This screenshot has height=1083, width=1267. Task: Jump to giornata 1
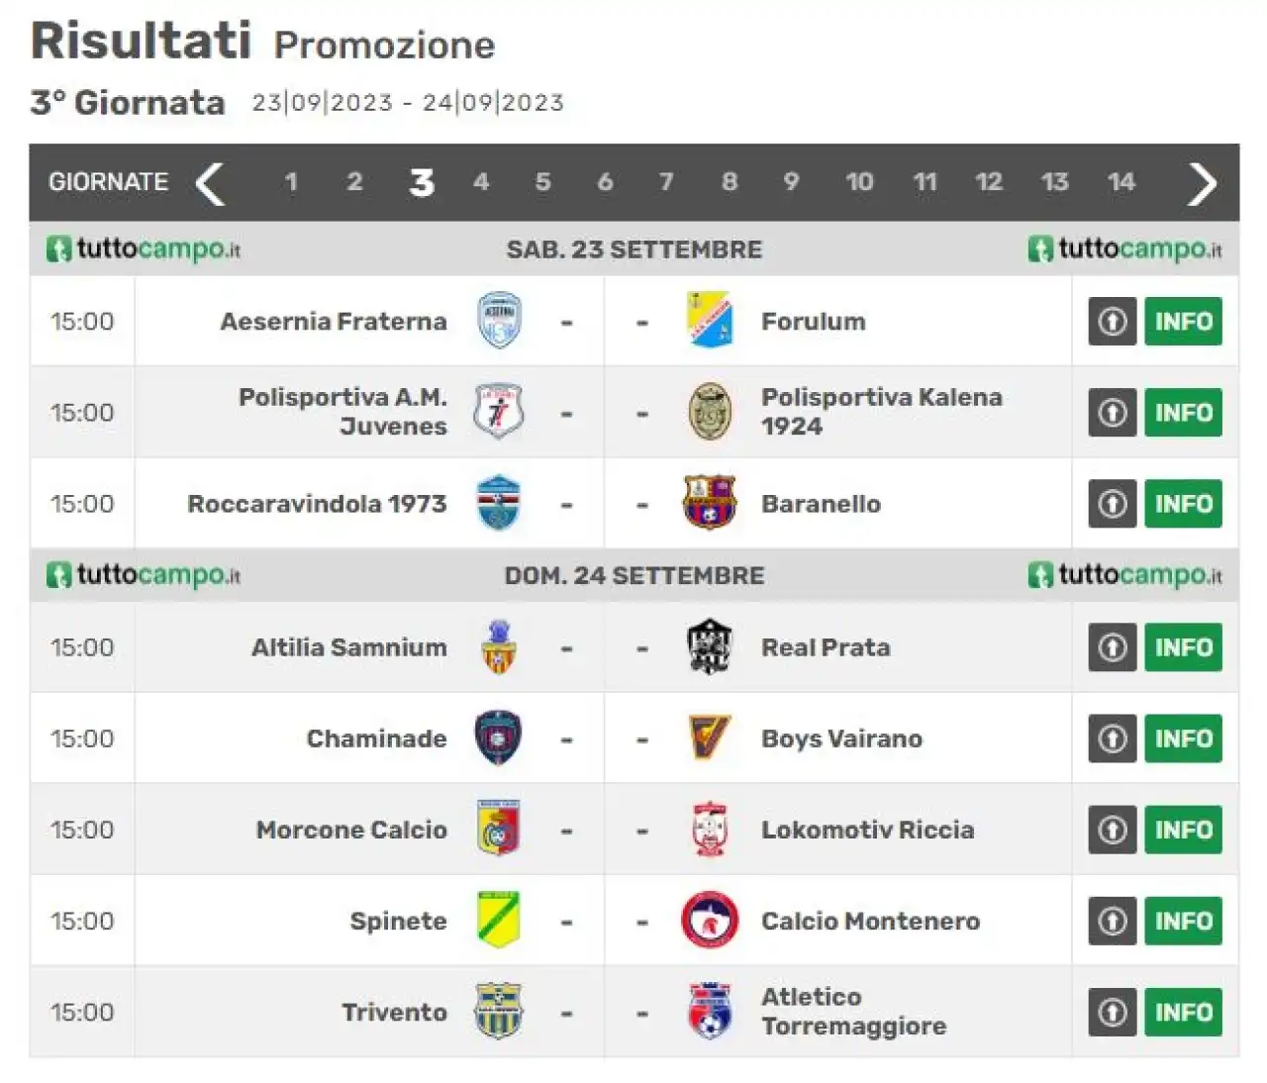[x=291, y=182]
